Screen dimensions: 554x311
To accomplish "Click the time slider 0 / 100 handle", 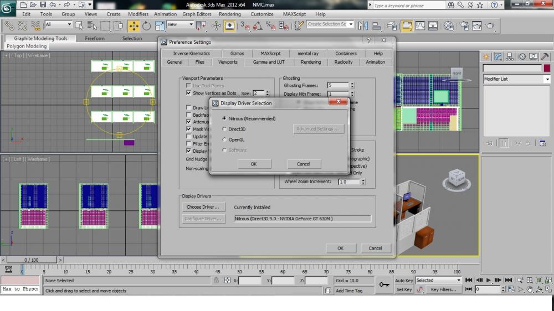I will 31,260.
